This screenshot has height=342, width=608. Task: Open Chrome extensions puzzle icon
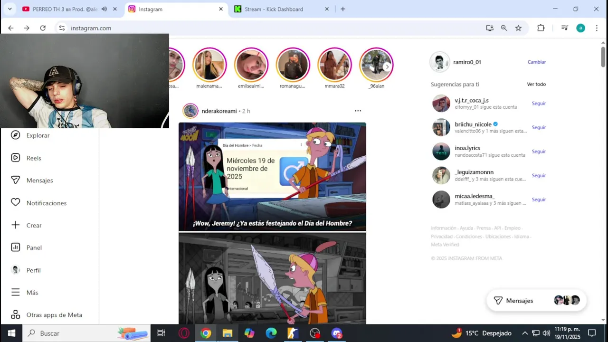click(541, 28)
